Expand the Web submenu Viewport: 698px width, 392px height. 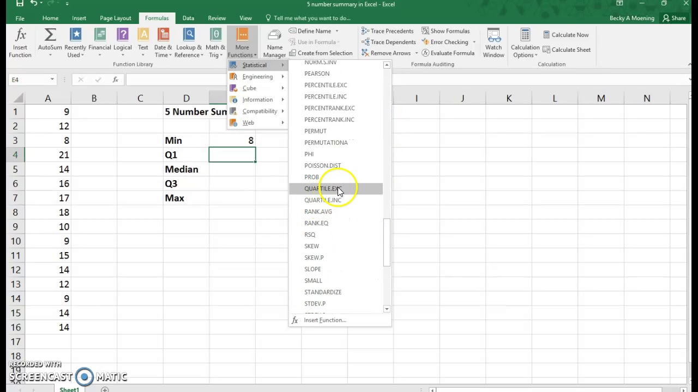click(x=258, y=122)
